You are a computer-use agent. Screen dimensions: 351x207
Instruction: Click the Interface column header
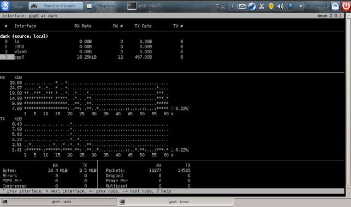(25, 26)
